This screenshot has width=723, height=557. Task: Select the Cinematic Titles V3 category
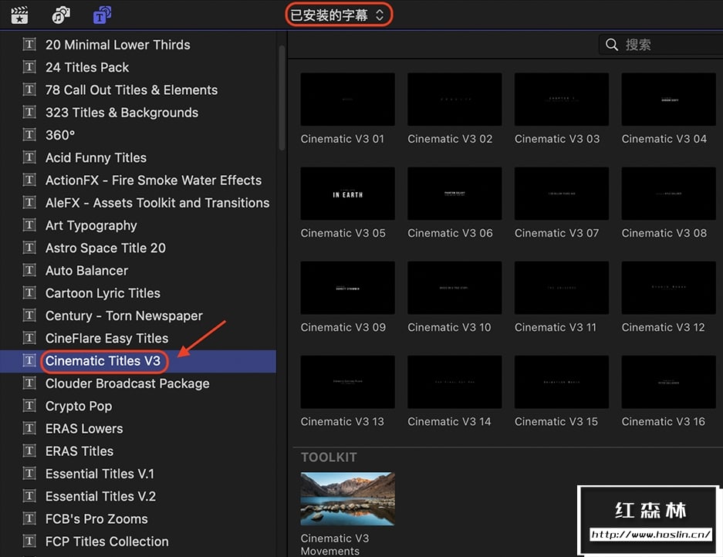coord(103,360)
